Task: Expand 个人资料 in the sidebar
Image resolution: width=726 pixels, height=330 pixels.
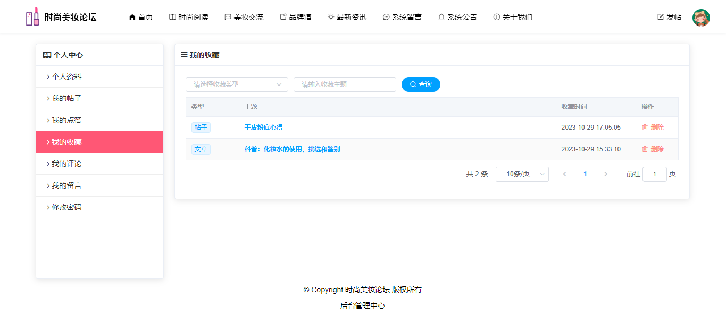Action: coord(66,77)
